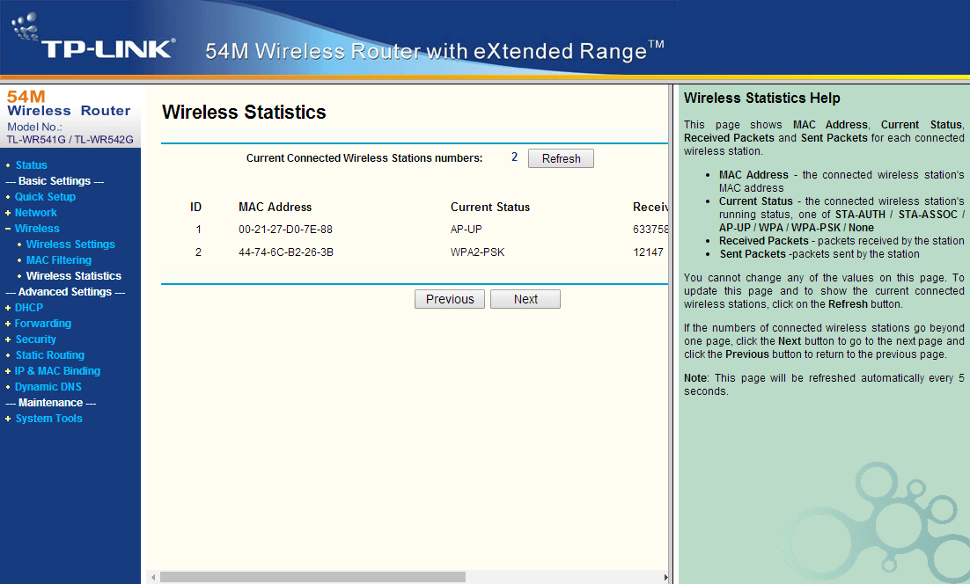Image resolution: width=970 pixels, height=584 pixels.
Task: Click model number TL-WR541G / TL-WR542G
Action: click(70, 140)
